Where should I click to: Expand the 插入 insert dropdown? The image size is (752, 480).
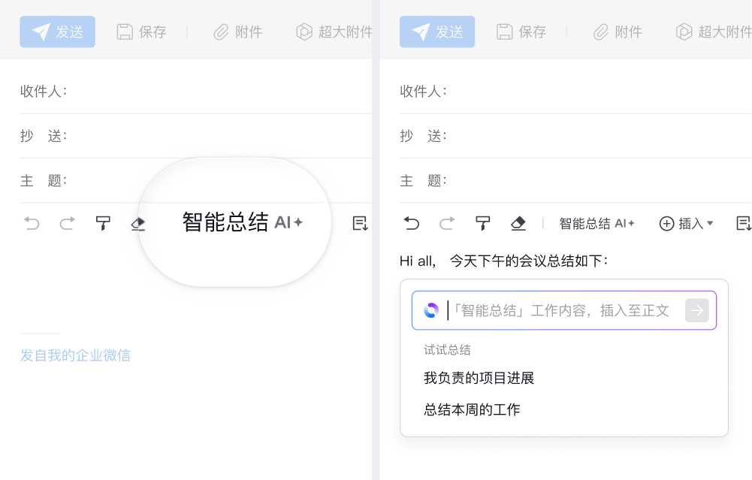[x=685, y=223]
